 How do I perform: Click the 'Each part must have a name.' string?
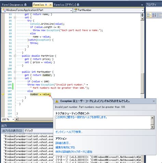pyautogui.click(x=81, y=30)
